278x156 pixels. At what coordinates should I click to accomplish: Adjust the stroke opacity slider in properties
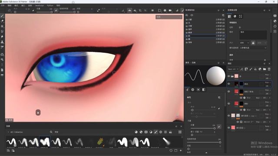[x=204, y=142]
